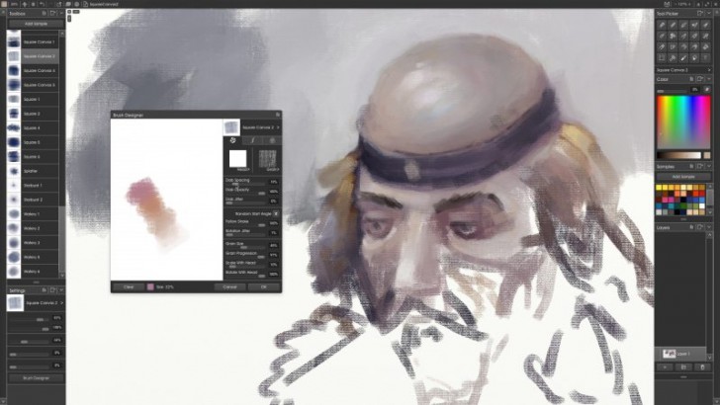Pick a hue in the rainbow color field
The image size is (720, 405).
point(683,122)
